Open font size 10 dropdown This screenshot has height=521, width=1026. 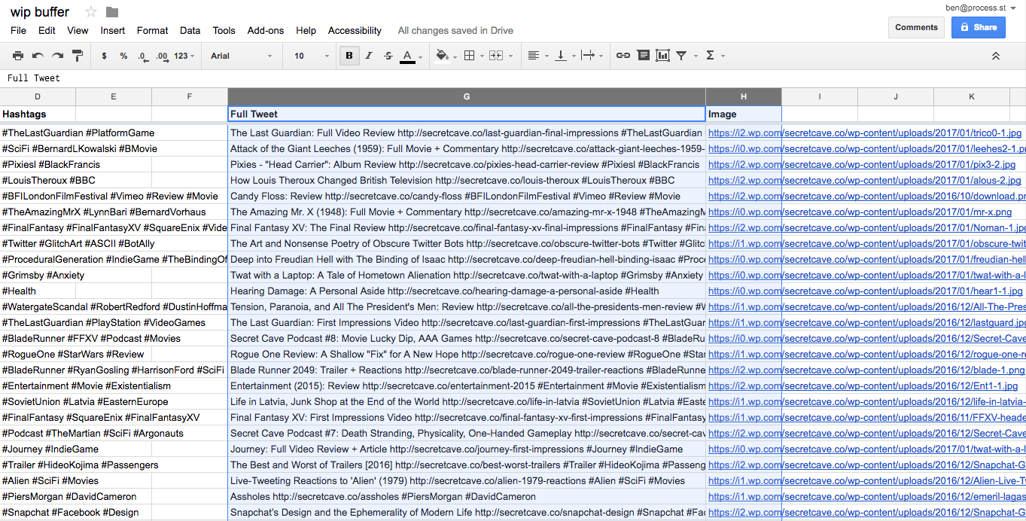tap(312, 56)
